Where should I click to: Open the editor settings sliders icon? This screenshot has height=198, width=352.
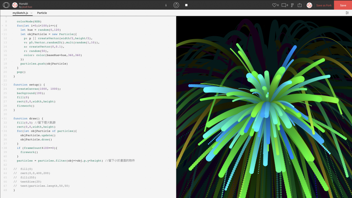[x=347, y=13]
